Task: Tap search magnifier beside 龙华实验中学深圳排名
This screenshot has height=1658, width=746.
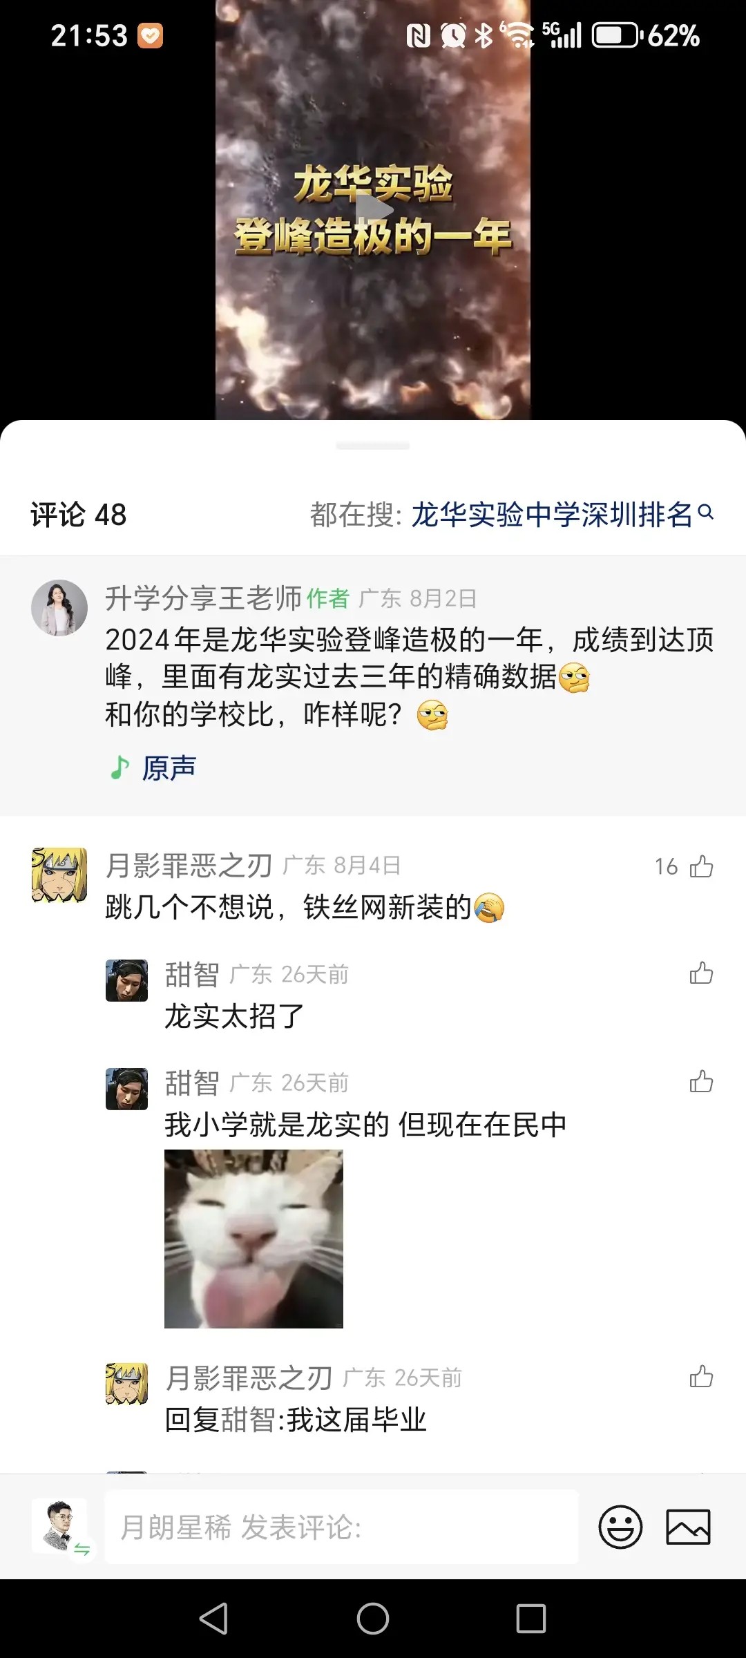Action: [x=705, y=513]
